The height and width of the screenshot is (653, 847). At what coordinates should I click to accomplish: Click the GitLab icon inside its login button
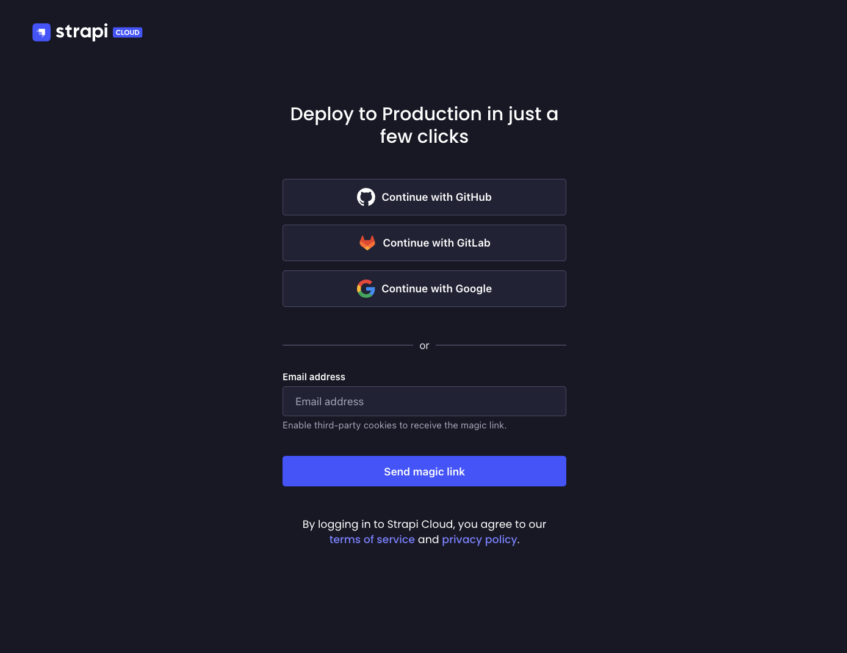pyautogui.click(x=367, y=242)
